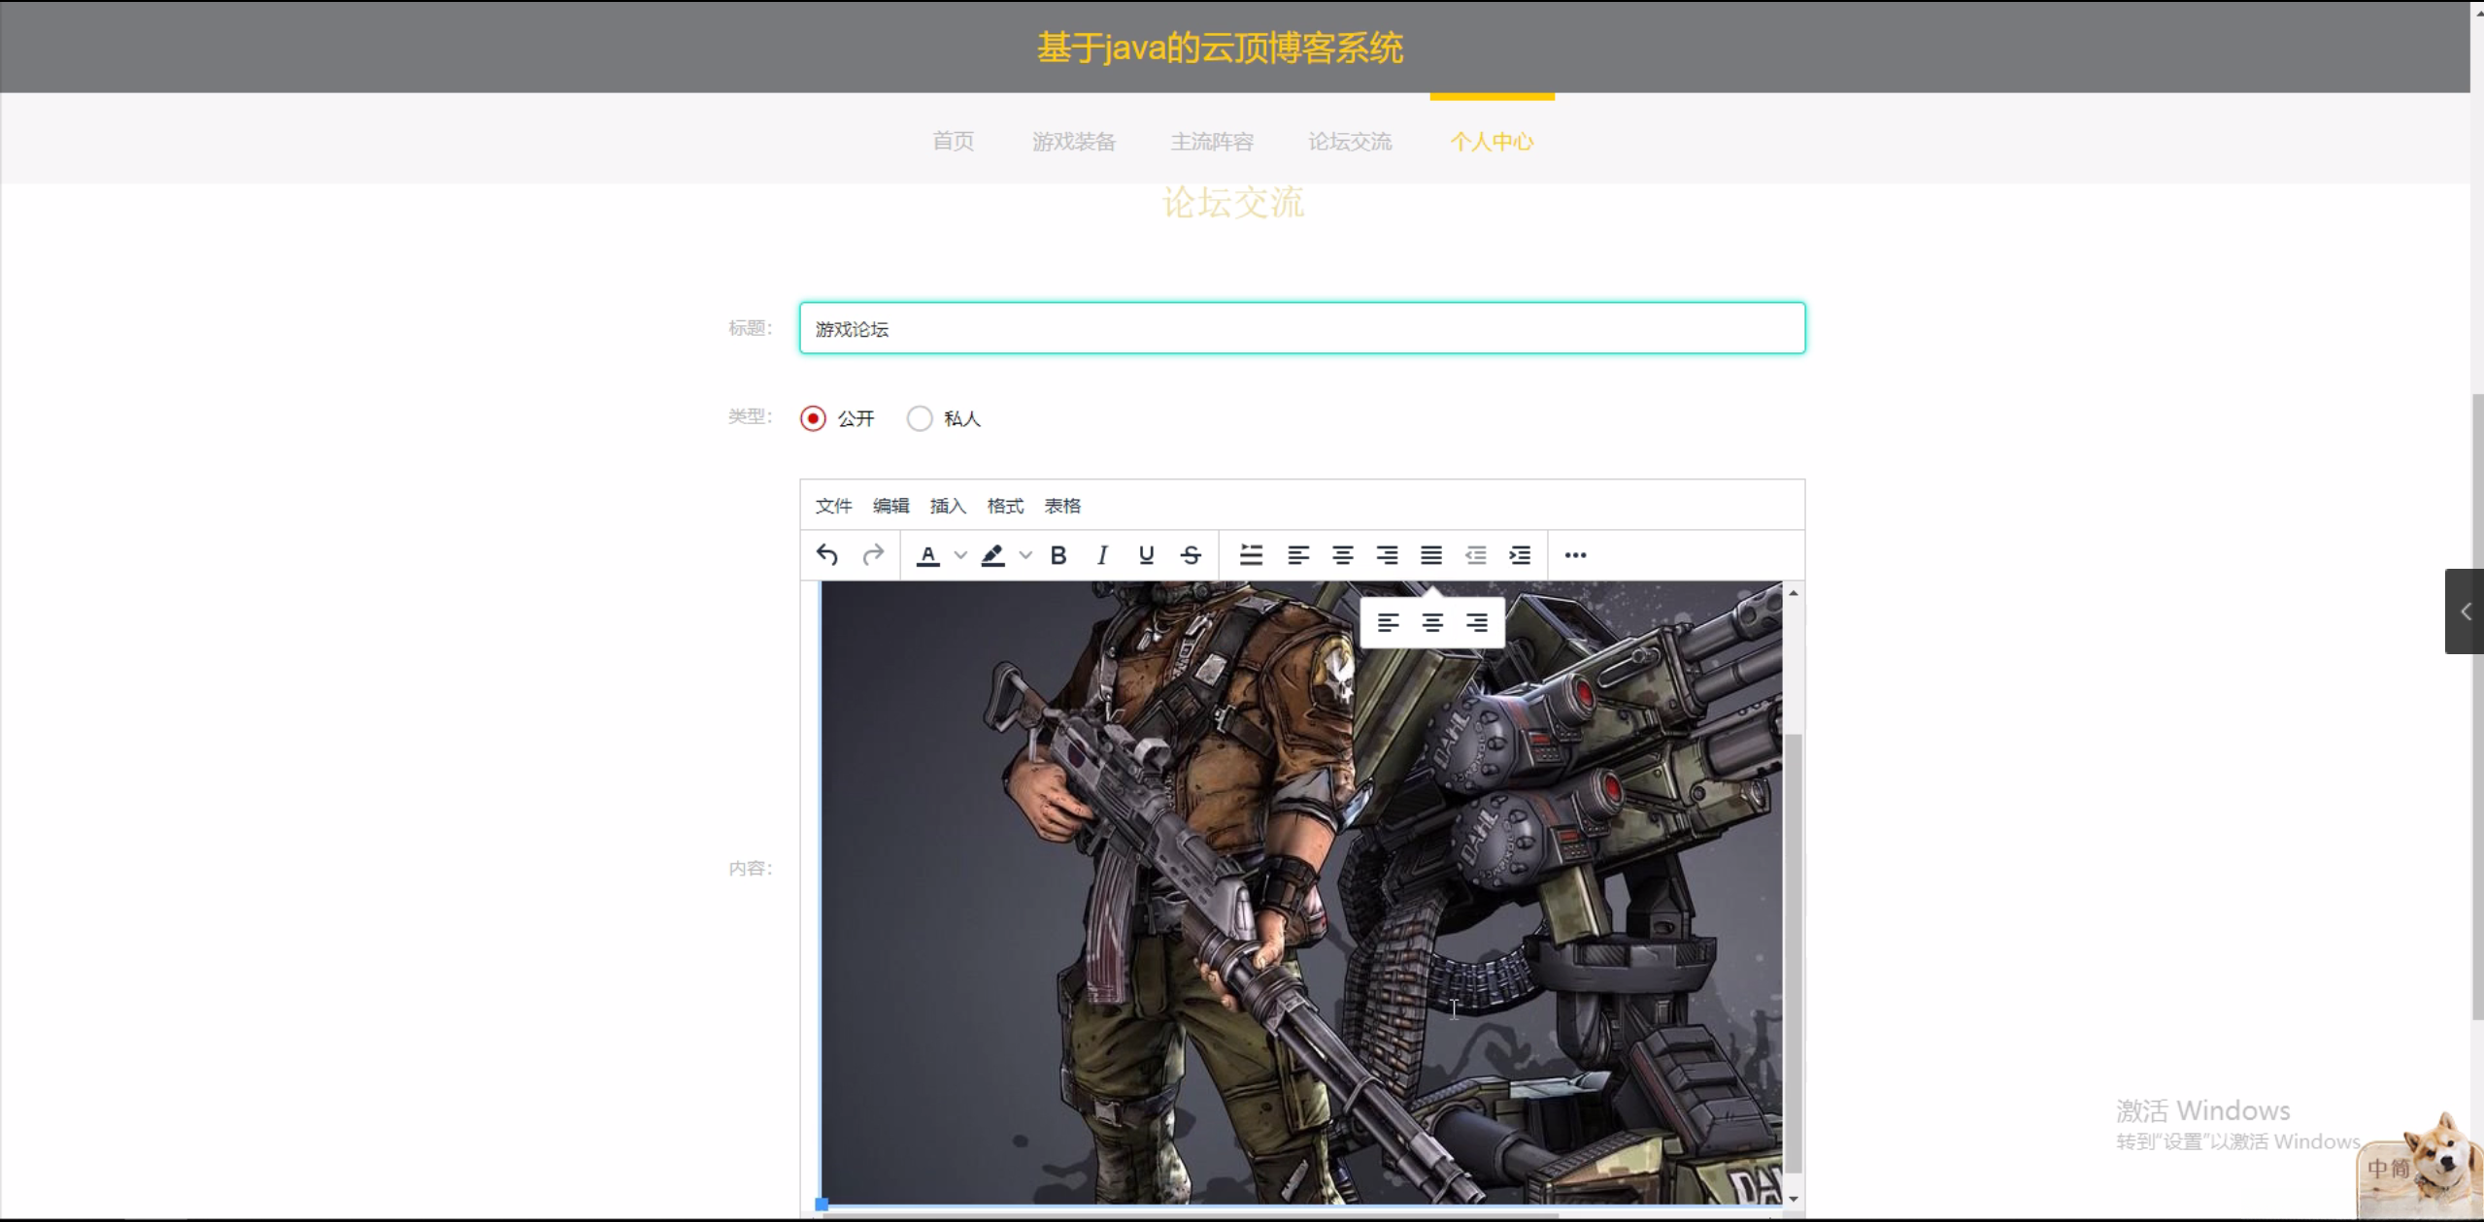Viewport: 2484px width, 1222px height.
Task: Toggle italic formatting in editor toolbar
Action: click(1101, 555)
